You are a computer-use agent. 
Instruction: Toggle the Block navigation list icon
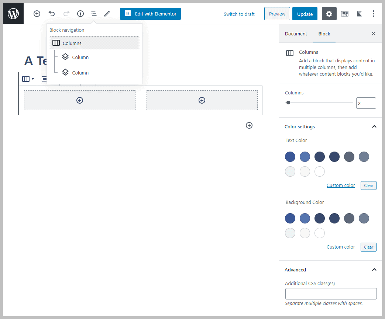pos(94,14)
